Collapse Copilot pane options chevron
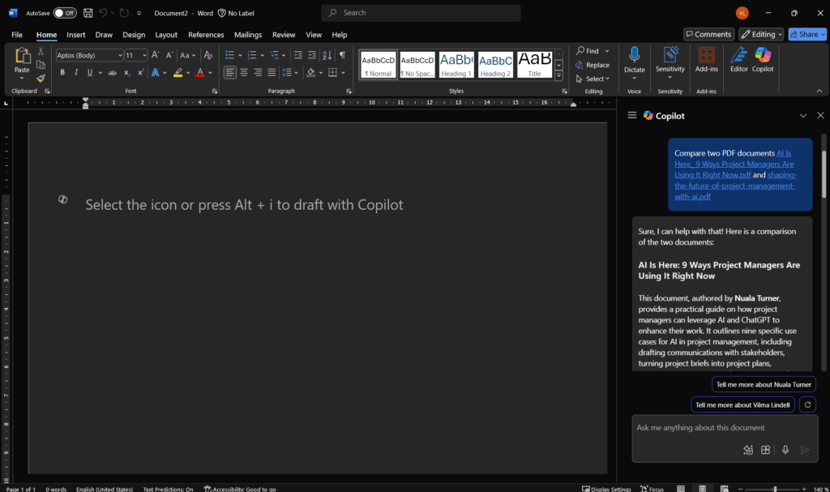The height and width of the screenshot is (492, 830). pos(803,115)
